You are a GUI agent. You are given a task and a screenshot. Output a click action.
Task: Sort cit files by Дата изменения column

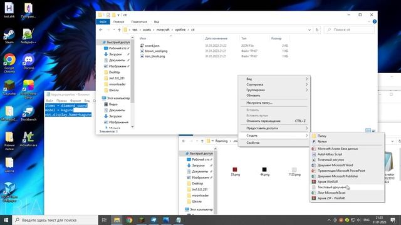click(216, 39)
